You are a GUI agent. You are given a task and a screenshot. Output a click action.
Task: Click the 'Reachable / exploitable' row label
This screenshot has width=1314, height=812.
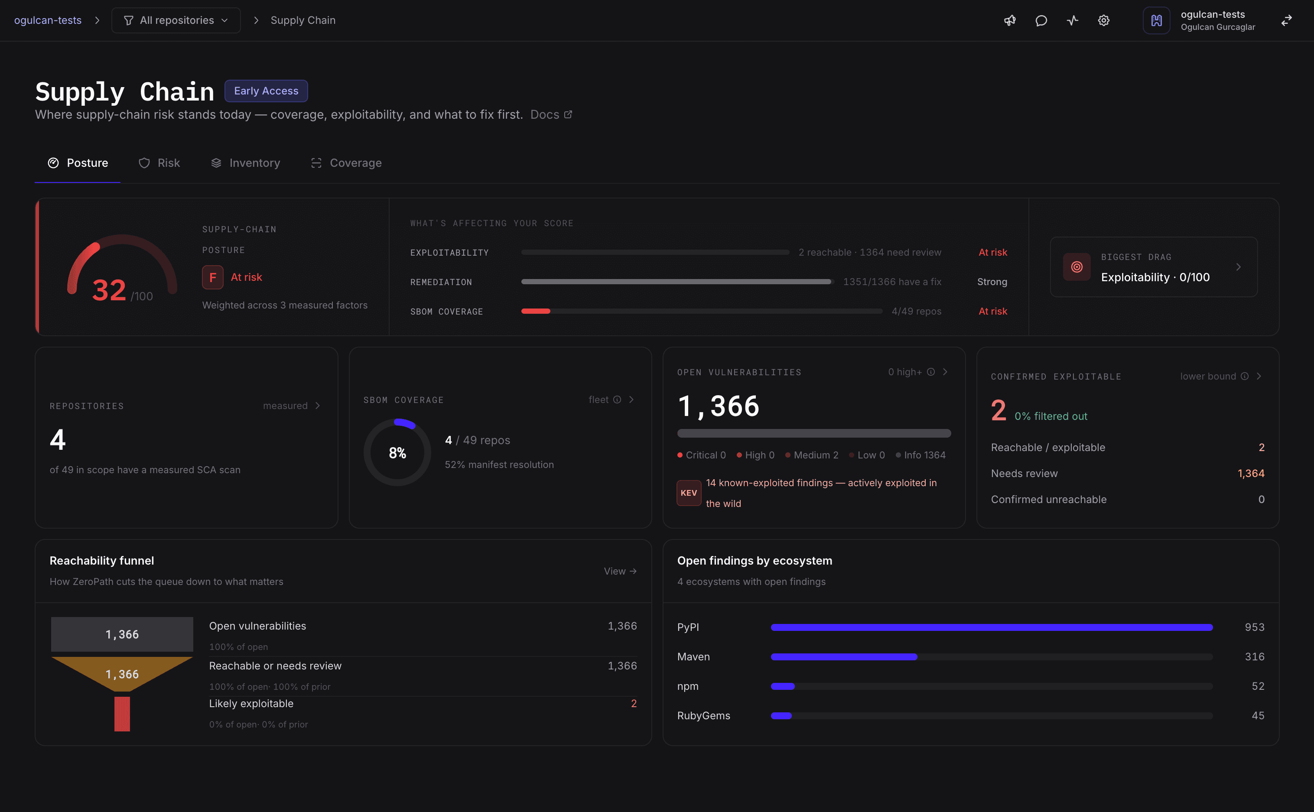tap(1047, 447)
